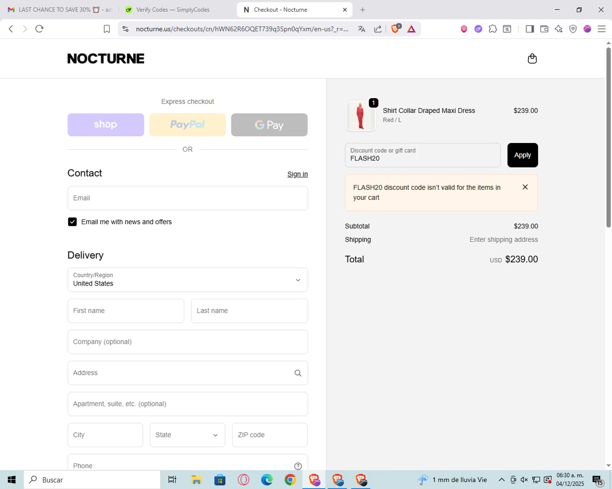Click the Email input field
Viewport: 612px width, 489px height.
(188, 198)
